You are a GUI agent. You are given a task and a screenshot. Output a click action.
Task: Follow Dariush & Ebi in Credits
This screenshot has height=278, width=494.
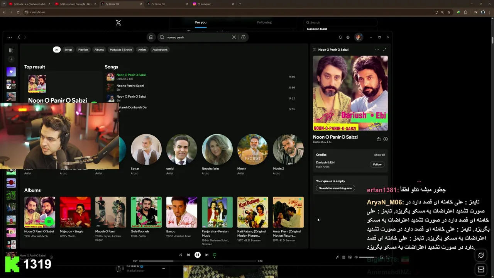click(x=377, y=164)
